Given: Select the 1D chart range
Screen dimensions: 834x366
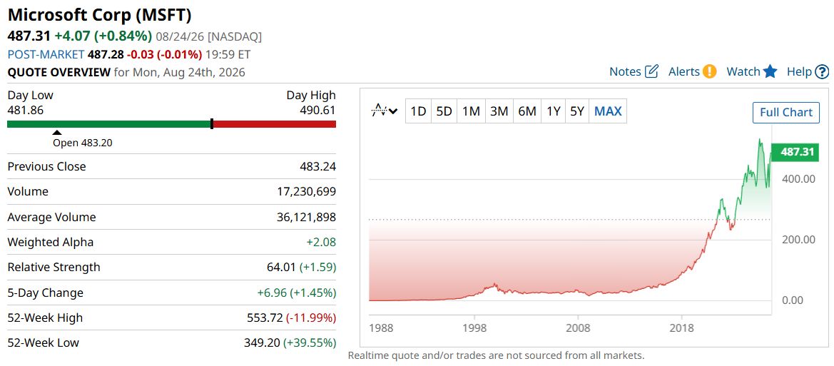Looking at the screenshot, I should coord(419,112).
